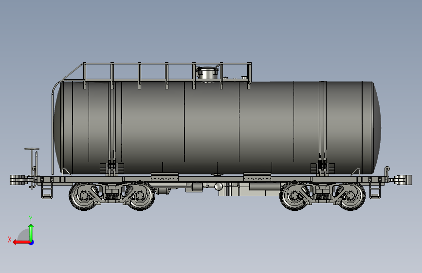
Task: Click the red X axis arrow of the triad
Action: (x=21, y=242)
